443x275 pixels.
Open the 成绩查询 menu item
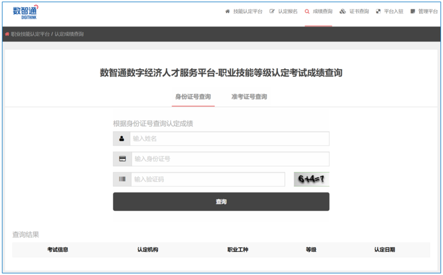click(x=322, y=11)
